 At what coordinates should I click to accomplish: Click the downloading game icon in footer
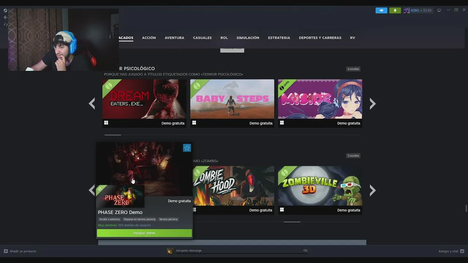tap(170, 251)
